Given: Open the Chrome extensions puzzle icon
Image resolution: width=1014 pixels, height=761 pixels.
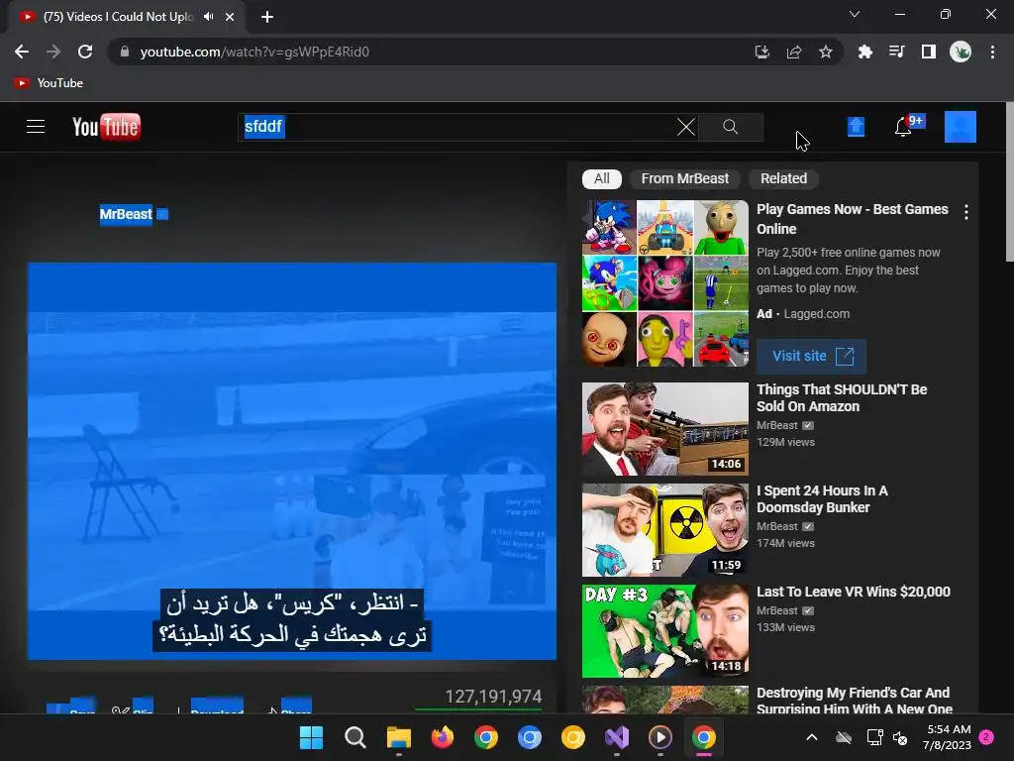Looking at the screenshot, I should click(865, 52).
